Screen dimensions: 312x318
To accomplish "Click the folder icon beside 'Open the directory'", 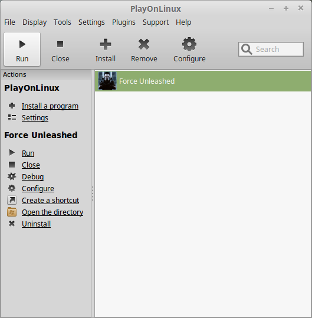I will 12,212.
